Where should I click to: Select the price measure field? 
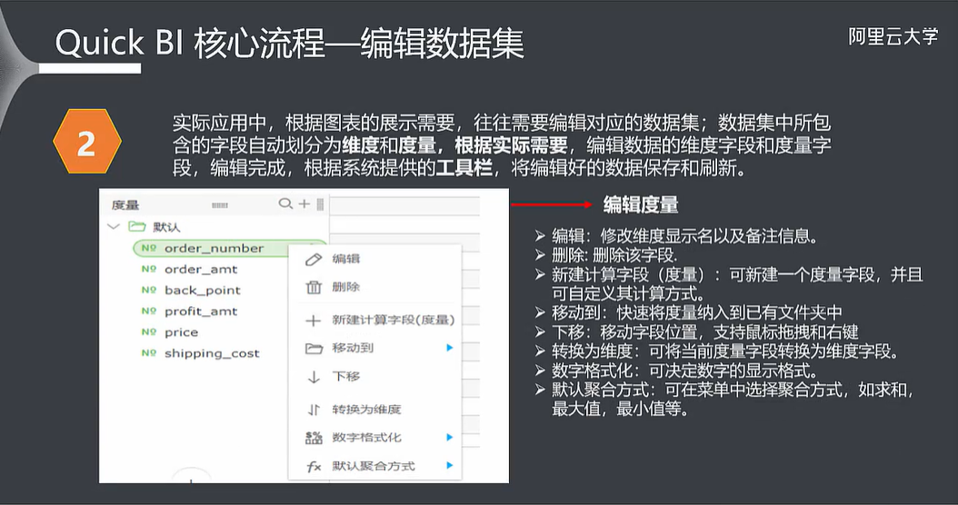click(x=182, y=332)
